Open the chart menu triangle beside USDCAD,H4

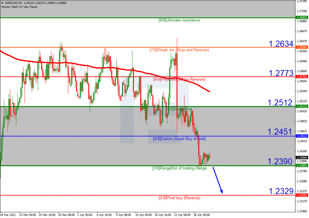[x=2, y=3]
